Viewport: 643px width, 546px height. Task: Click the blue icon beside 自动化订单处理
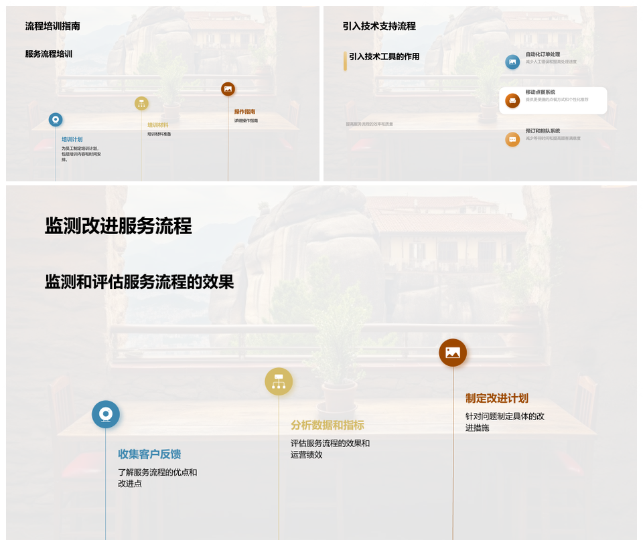(x=512, y=62)
